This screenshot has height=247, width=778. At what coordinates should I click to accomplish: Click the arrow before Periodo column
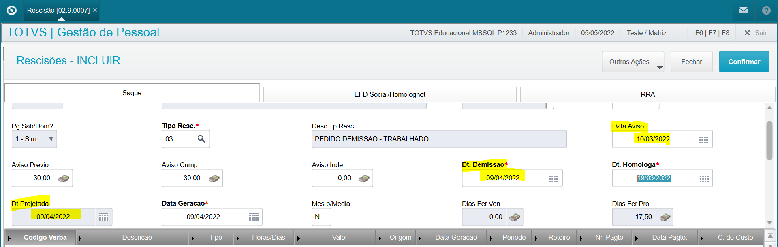pyautogui.click(x=491, y=238)
